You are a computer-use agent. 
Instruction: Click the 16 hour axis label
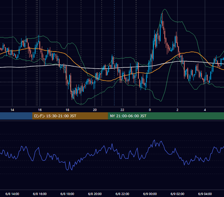point(40,110)
